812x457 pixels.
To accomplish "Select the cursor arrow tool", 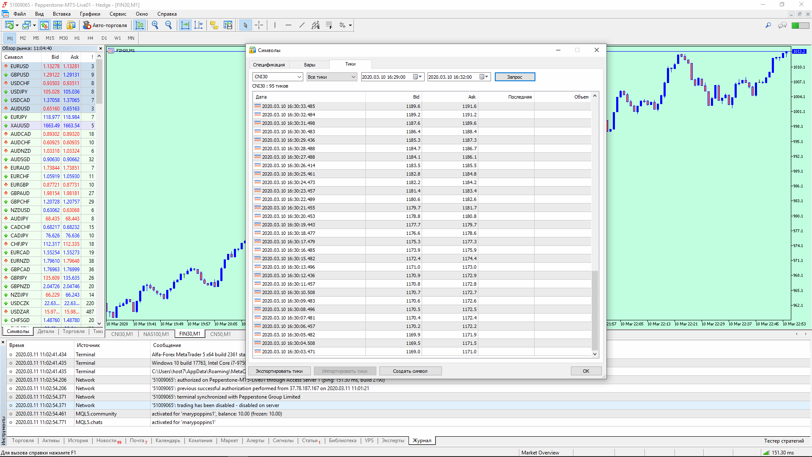I will coord(245,25).
